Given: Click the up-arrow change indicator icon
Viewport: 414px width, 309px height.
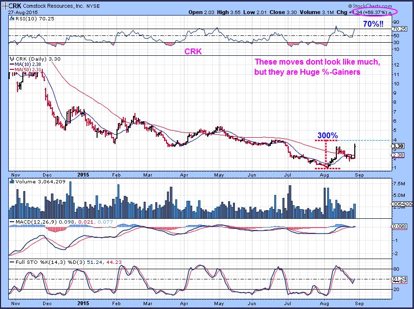Looking at the screenshot, I should [x=390, y=13].
